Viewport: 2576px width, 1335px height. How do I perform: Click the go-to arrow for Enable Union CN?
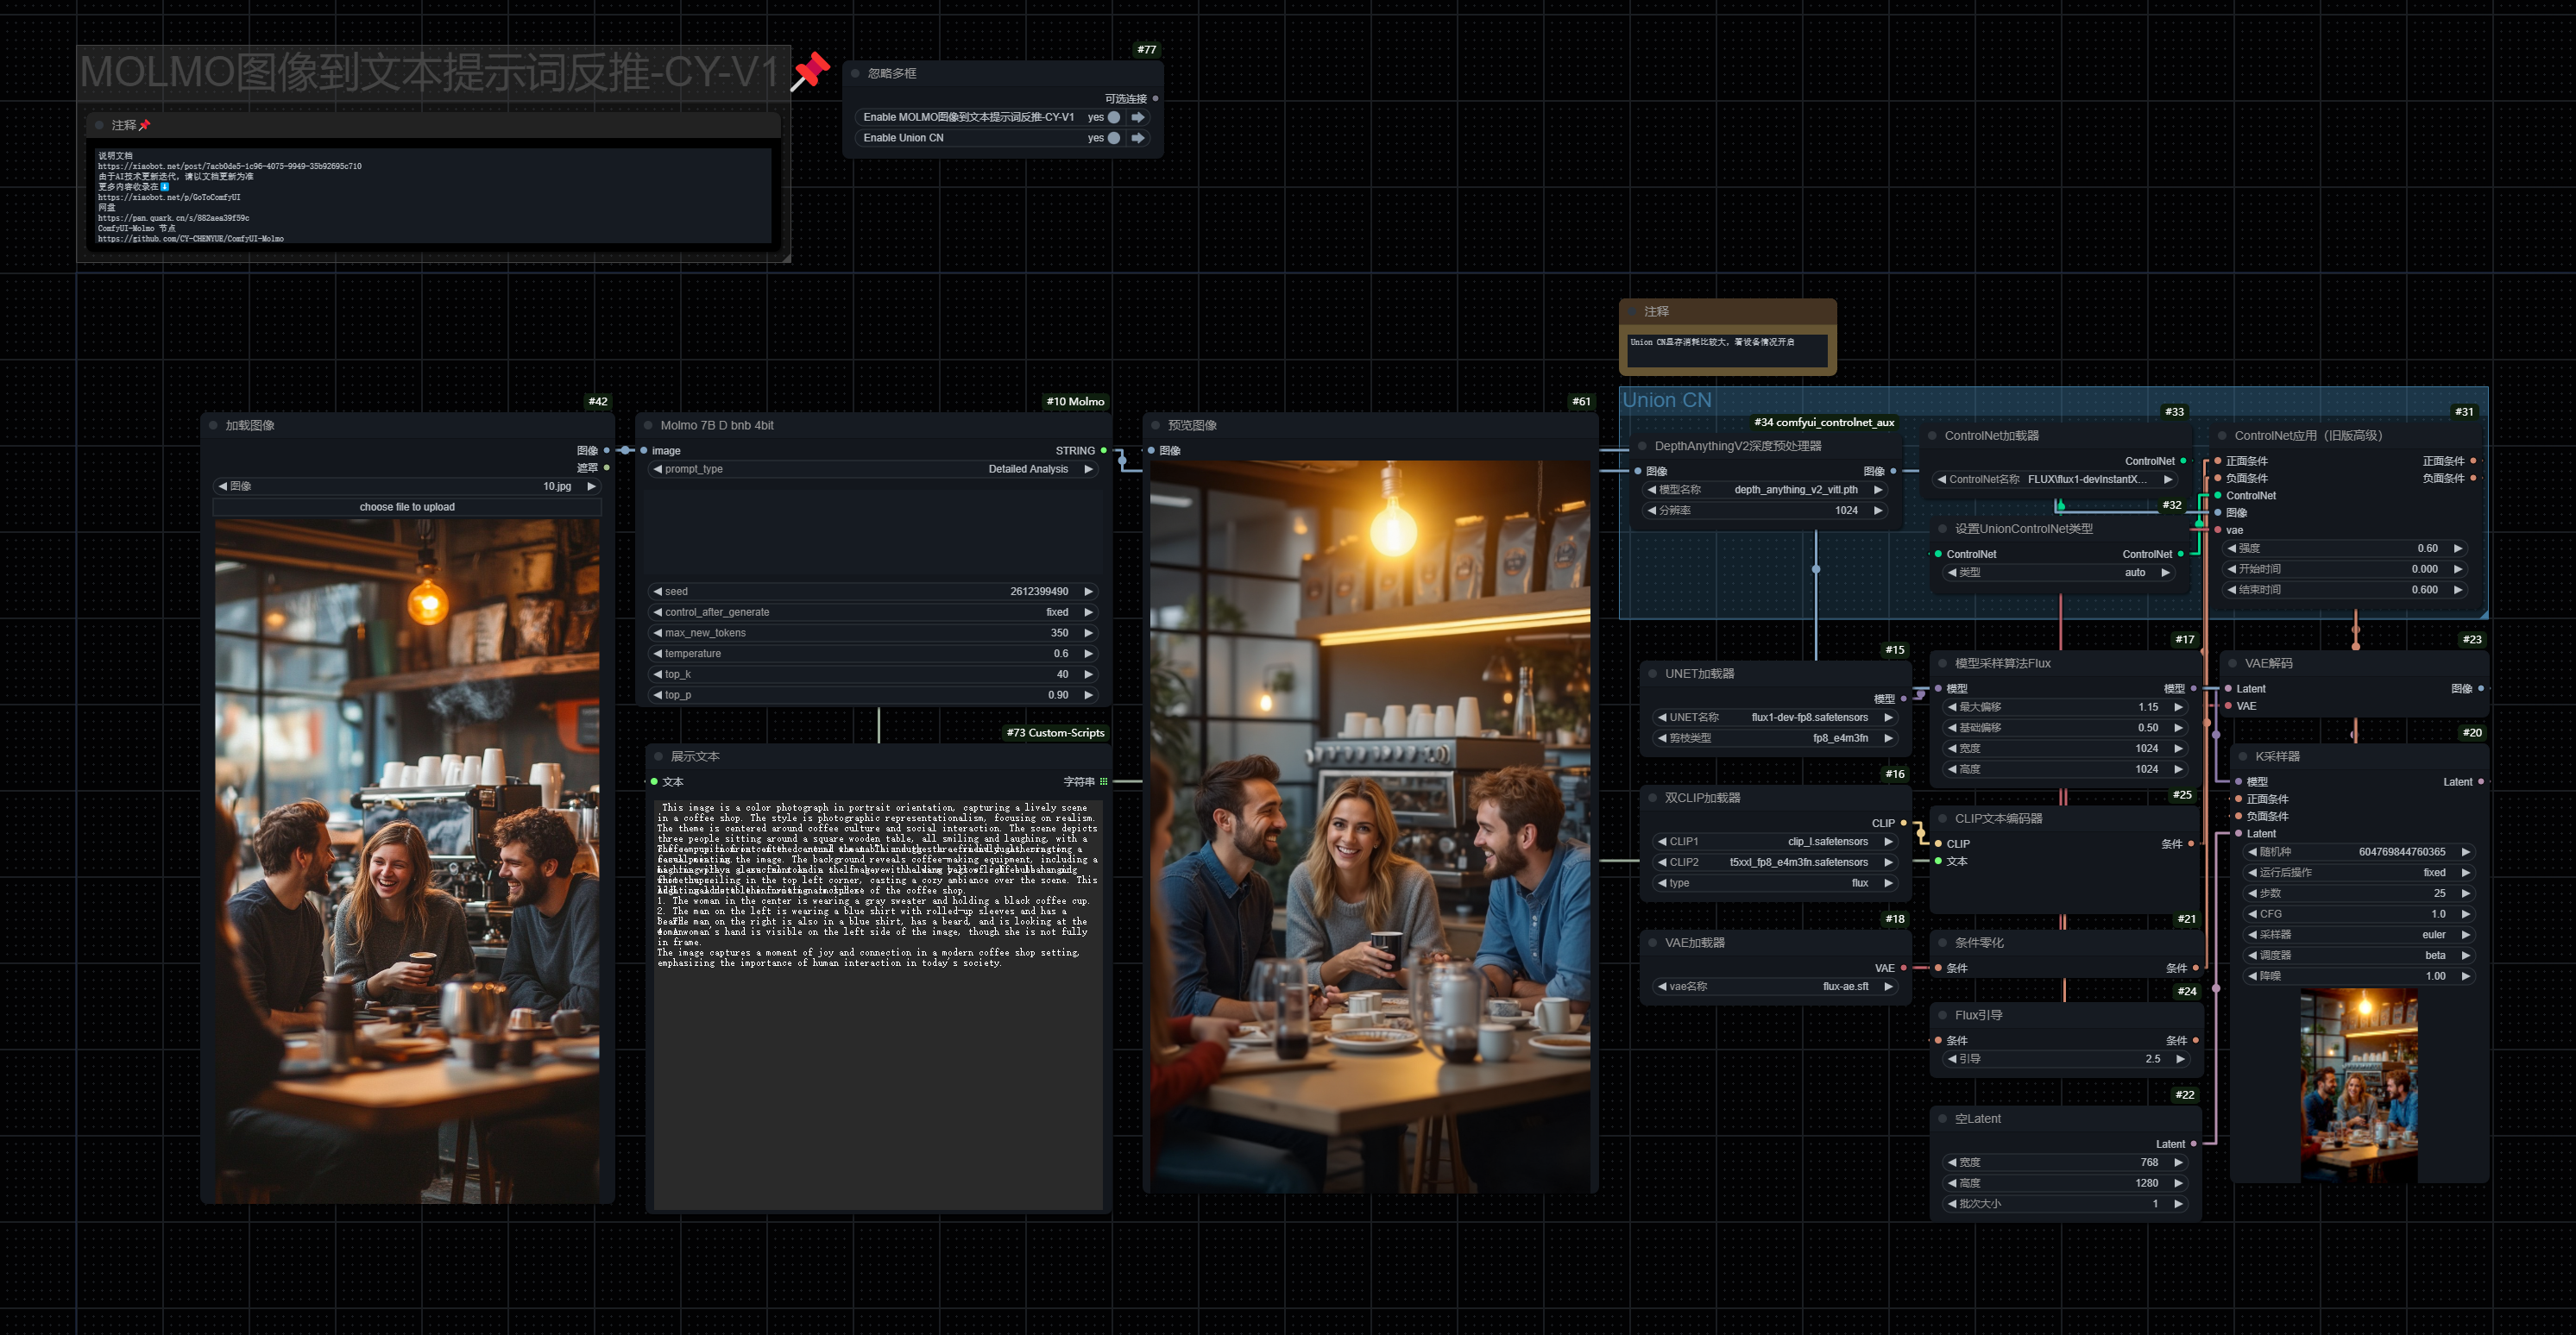click(x=1138, y=138)
